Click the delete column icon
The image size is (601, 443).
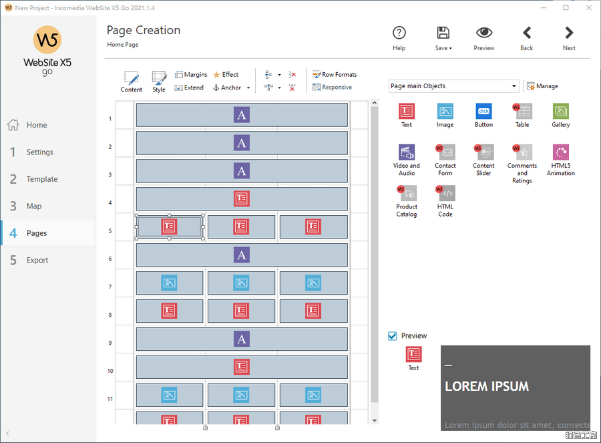[292, 88]
